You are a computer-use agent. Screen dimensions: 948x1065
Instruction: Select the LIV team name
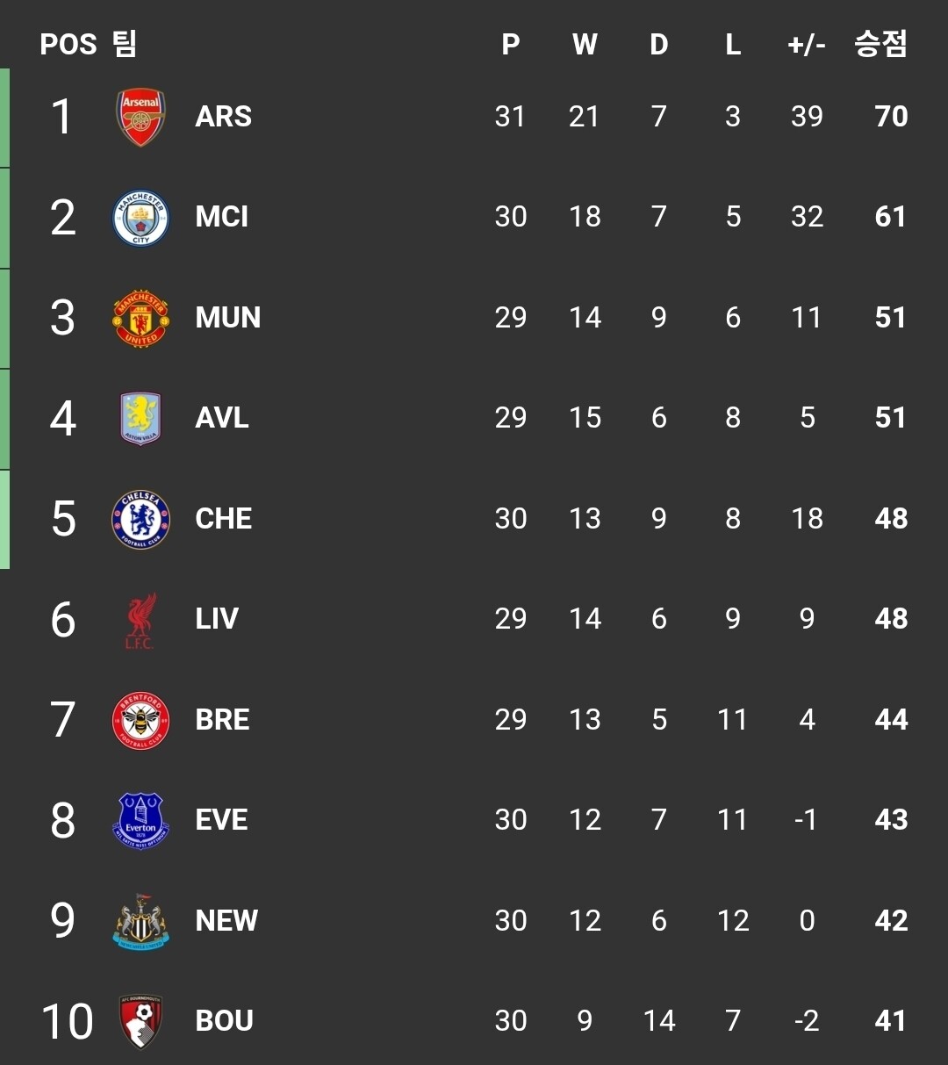tap(217, 619)
